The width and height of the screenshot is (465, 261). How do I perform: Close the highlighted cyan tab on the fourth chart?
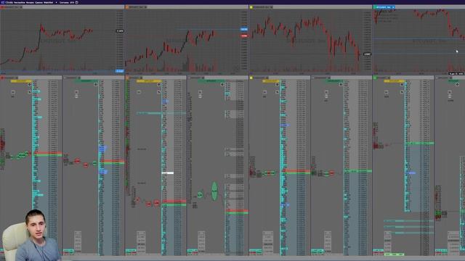(x=393, y=7)
